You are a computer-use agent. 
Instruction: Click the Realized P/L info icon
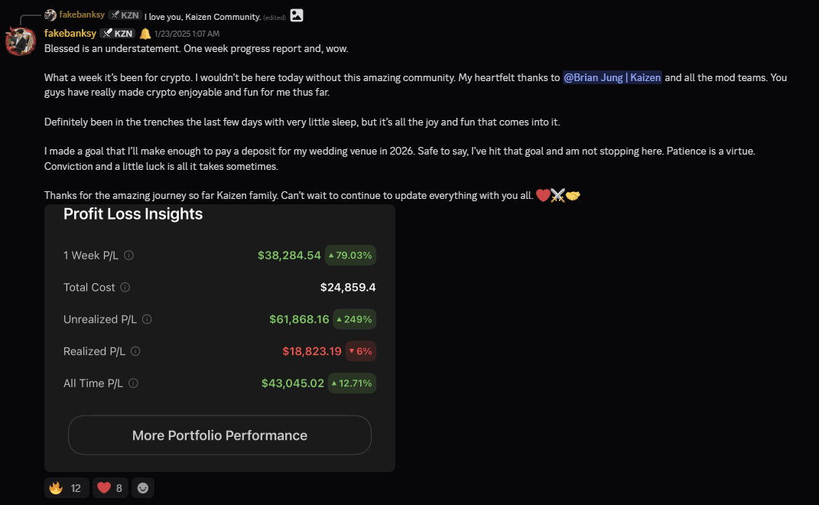click(x=135, y=351)
